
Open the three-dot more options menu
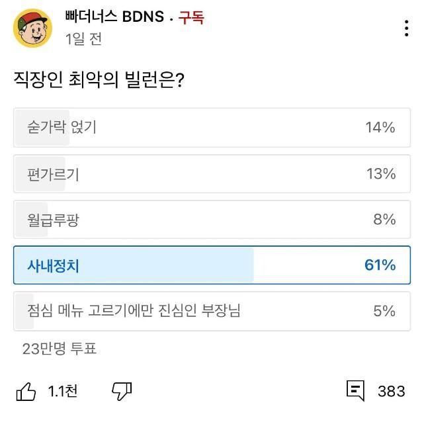click(406, 28)
